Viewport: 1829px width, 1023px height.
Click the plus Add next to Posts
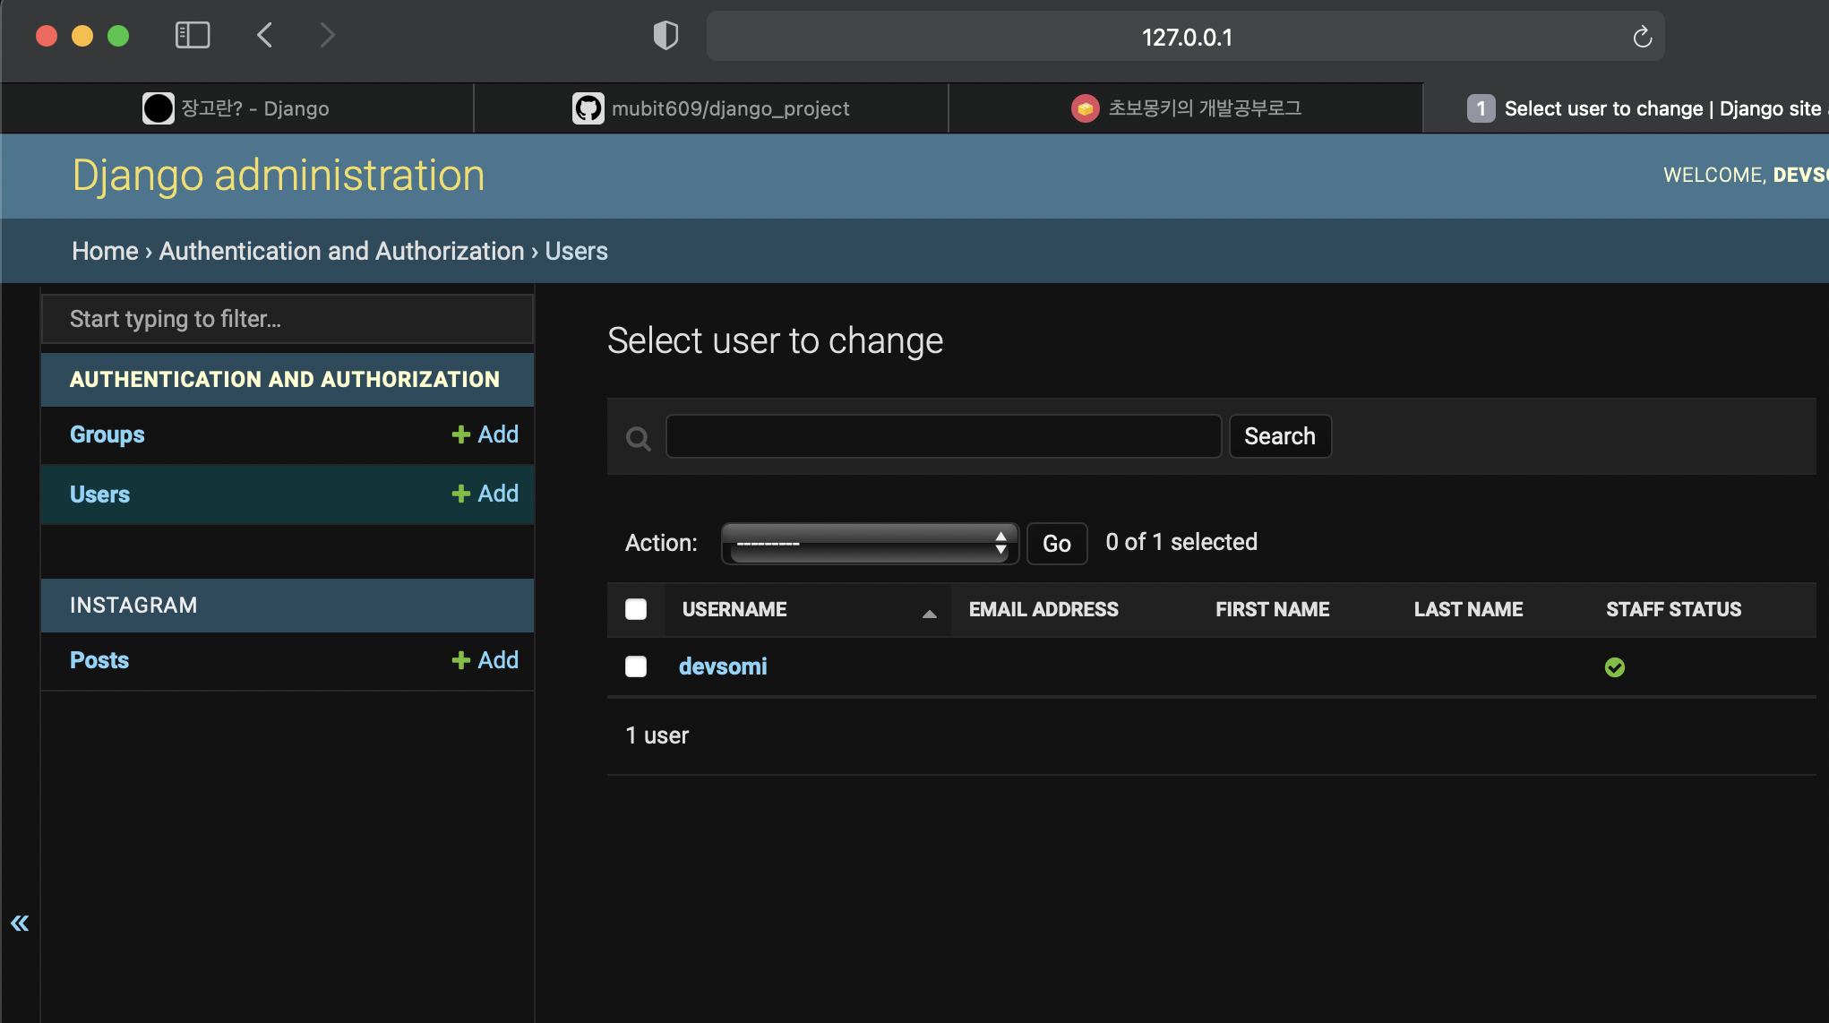(x=485, y=660)
